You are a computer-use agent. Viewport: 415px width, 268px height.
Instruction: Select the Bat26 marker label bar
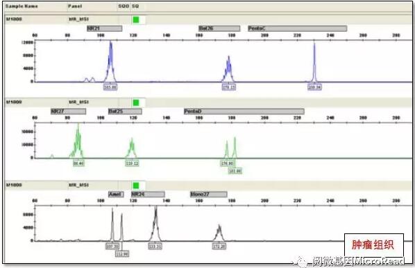pos(219,28)
